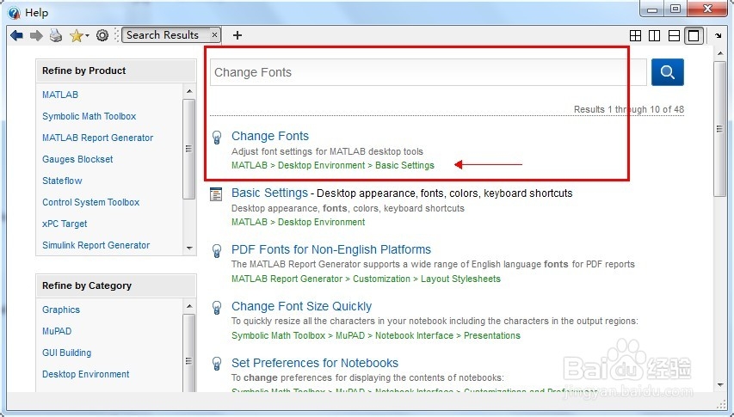Click main results scroll up arrow
Viewport: 734px width, 417px height.
[x=720, y=54]
